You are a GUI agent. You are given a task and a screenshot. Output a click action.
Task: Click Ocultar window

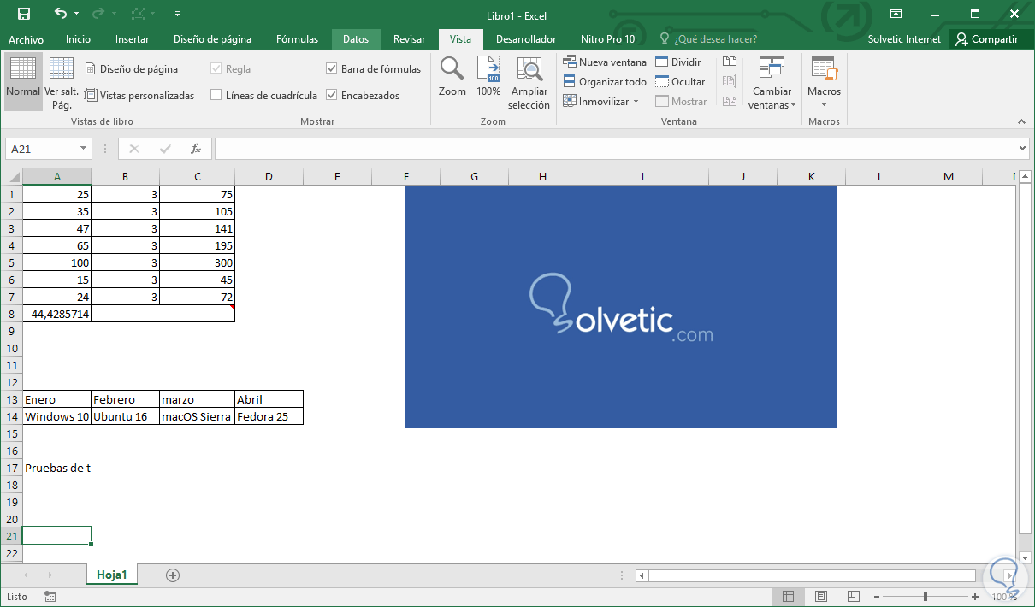(x=680, y=82)
